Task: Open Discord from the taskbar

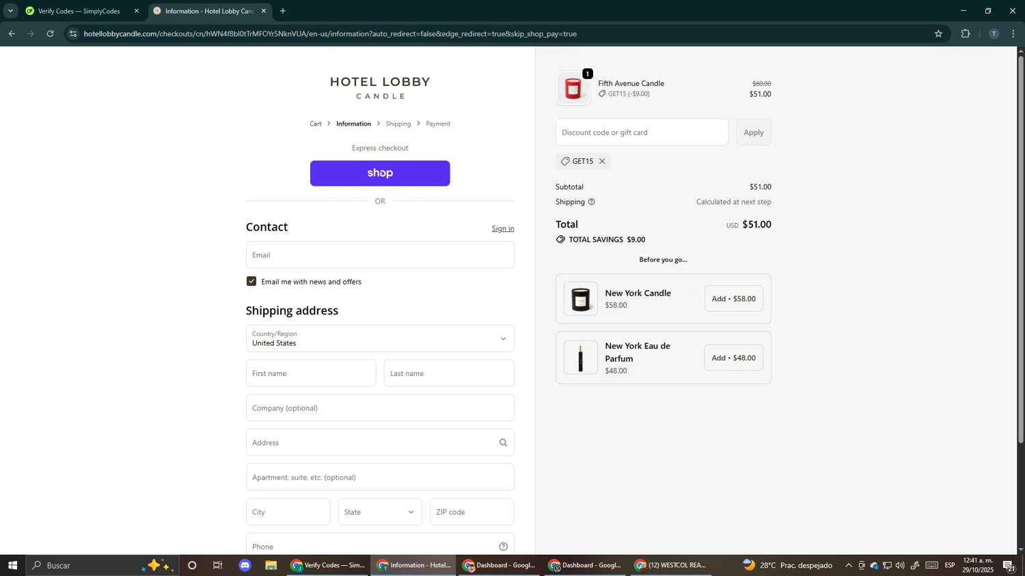Action: tap(245, 565)
